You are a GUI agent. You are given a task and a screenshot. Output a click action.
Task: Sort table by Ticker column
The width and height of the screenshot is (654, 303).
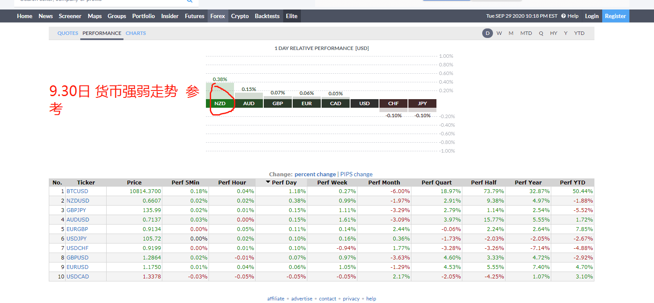tap(86, 182)
